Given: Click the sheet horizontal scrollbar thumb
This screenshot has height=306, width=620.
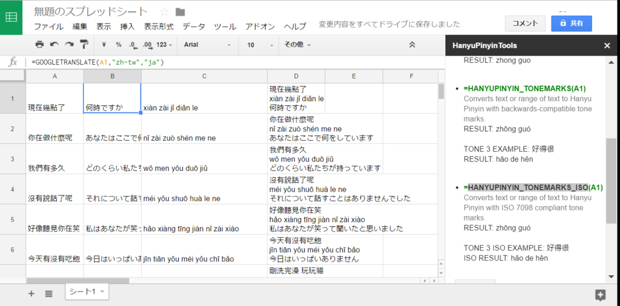Looking at the screenshot, I should point(77,281).
